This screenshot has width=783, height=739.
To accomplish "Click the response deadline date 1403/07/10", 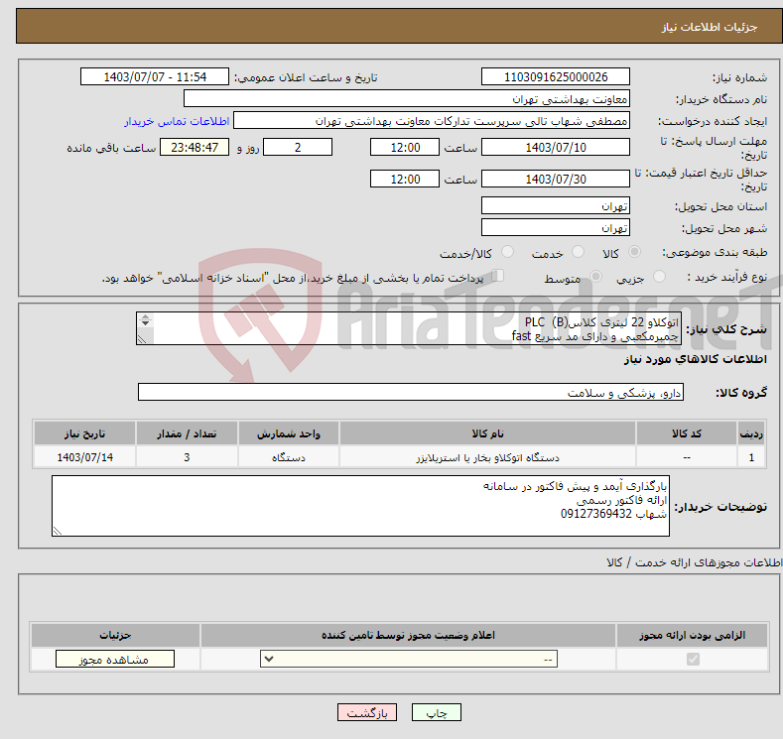I will (556, 147).
